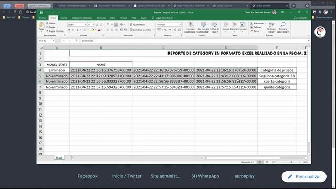Set middle vertical alignment
Image resolution: width=336 pixels, height=189 pixels.
point(112,25)
